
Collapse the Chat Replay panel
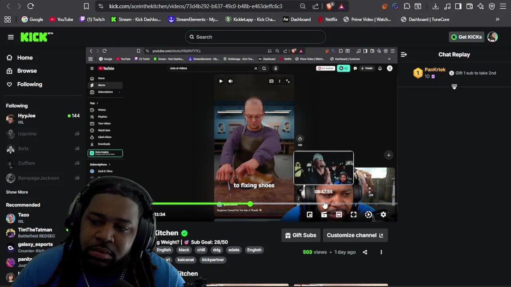[404, 55]
